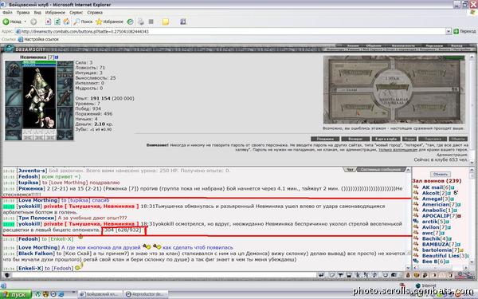Image resolution: width=478 pixels, height=299 pixels.
Task: Click the Карта клуба button
Action: [x=386, y=139]
